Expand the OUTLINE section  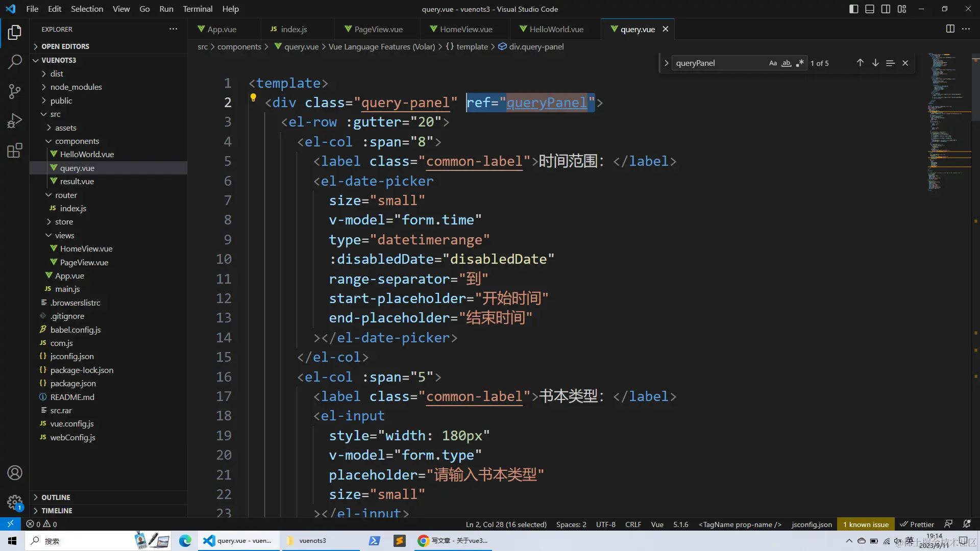click(56, 497)
